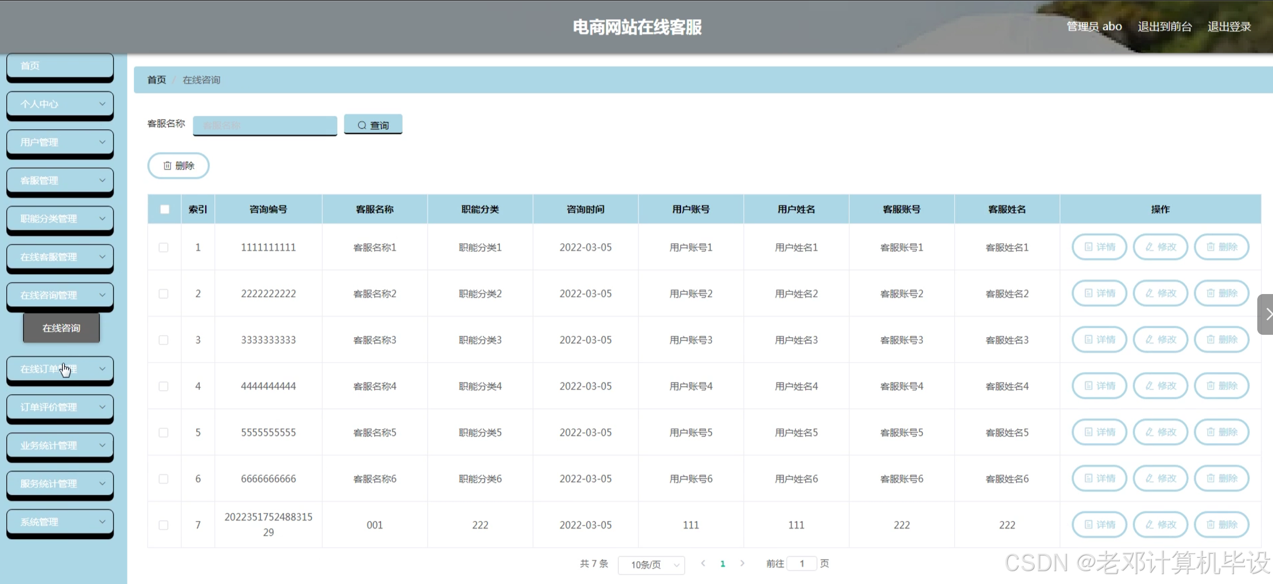Delete the 客服名称3 row with its 删除 button
The width and height of the screenshot is (1273, 584).
point(1222,339)
